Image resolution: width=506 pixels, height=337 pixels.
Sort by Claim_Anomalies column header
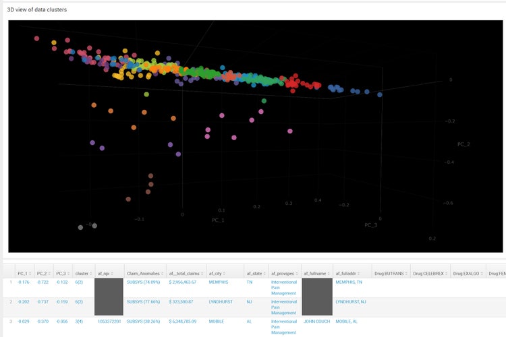144,273
